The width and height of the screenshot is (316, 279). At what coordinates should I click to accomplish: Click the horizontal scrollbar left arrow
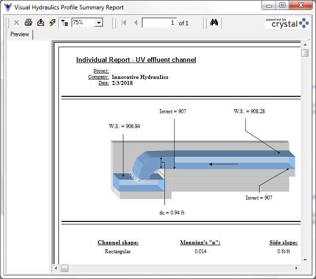[56, 269]
